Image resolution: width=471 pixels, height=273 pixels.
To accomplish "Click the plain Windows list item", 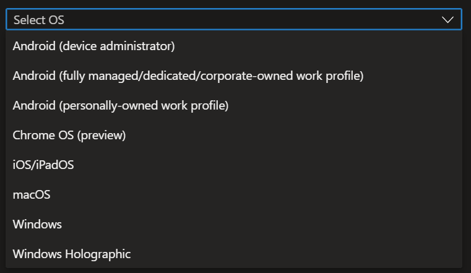I will (x=37, y=224).
